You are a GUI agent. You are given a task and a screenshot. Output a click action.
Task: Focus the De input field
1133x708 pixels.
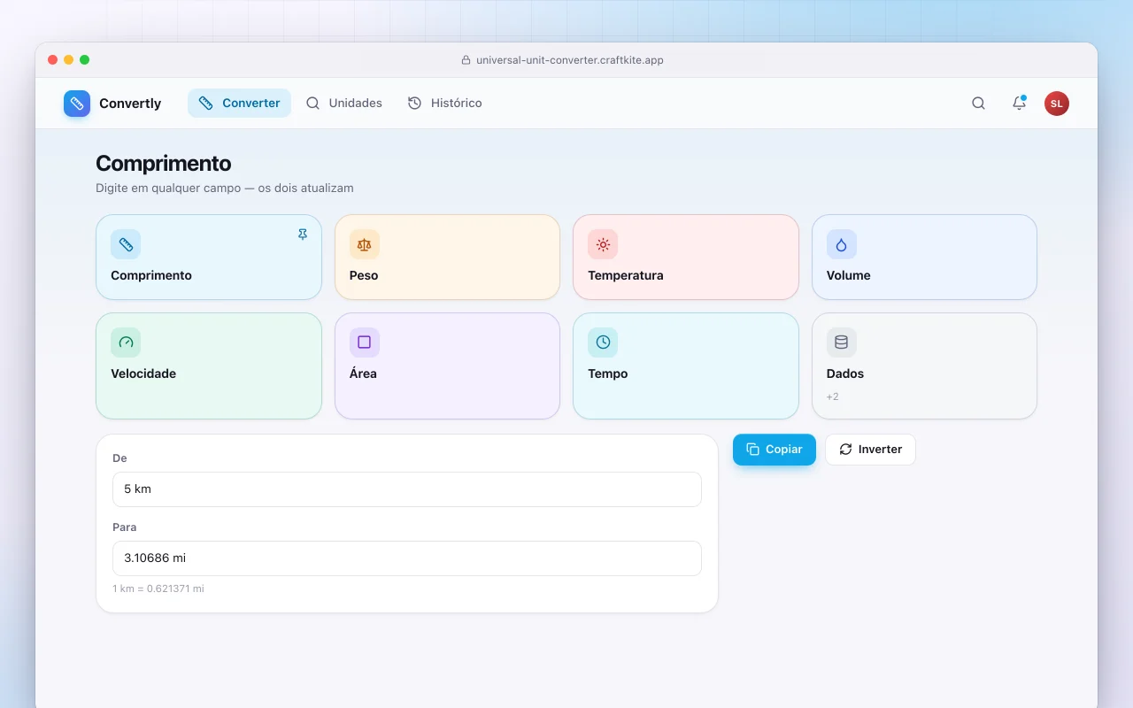(x=407, y=489)
